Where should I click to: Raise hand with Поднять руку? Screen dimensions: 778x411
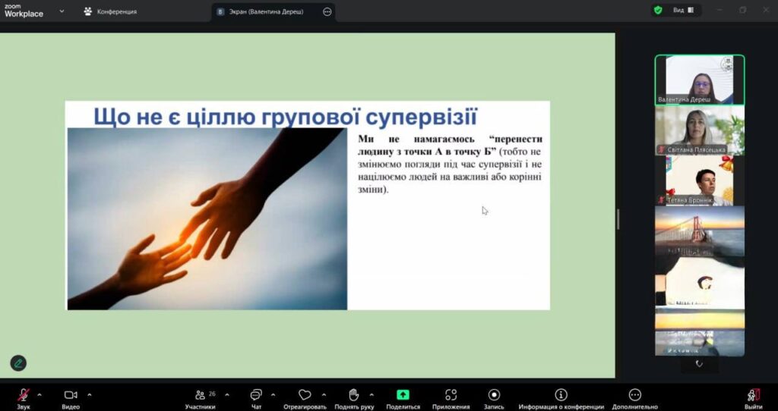(x=353, y=395)
